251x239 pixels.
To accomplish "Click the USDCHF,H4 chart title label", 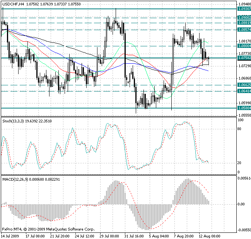I will coord(12,3).
